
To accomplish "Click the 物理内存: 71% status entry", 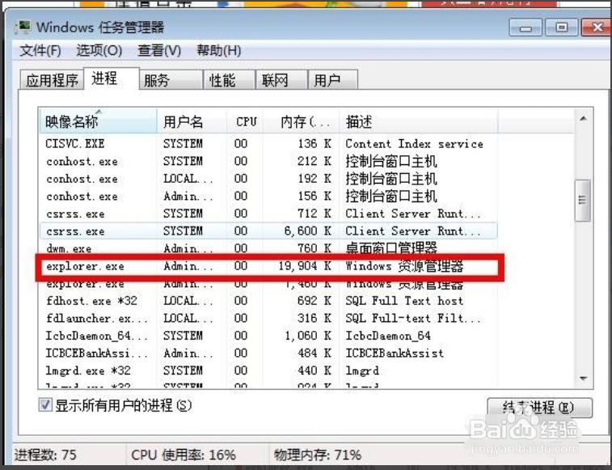I will click(318, 455).
